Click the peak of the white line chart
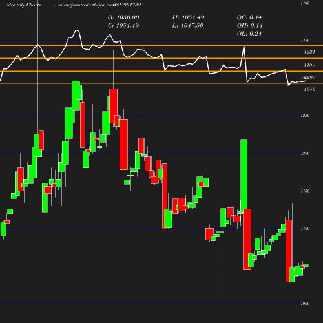Image resolution: width=323 pixels, height=323 pixels. [x=76, y=30]
